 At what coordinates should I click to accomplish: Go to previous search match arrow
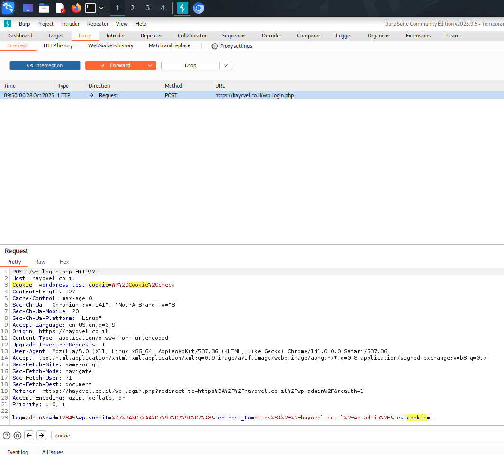click(29, 436)
